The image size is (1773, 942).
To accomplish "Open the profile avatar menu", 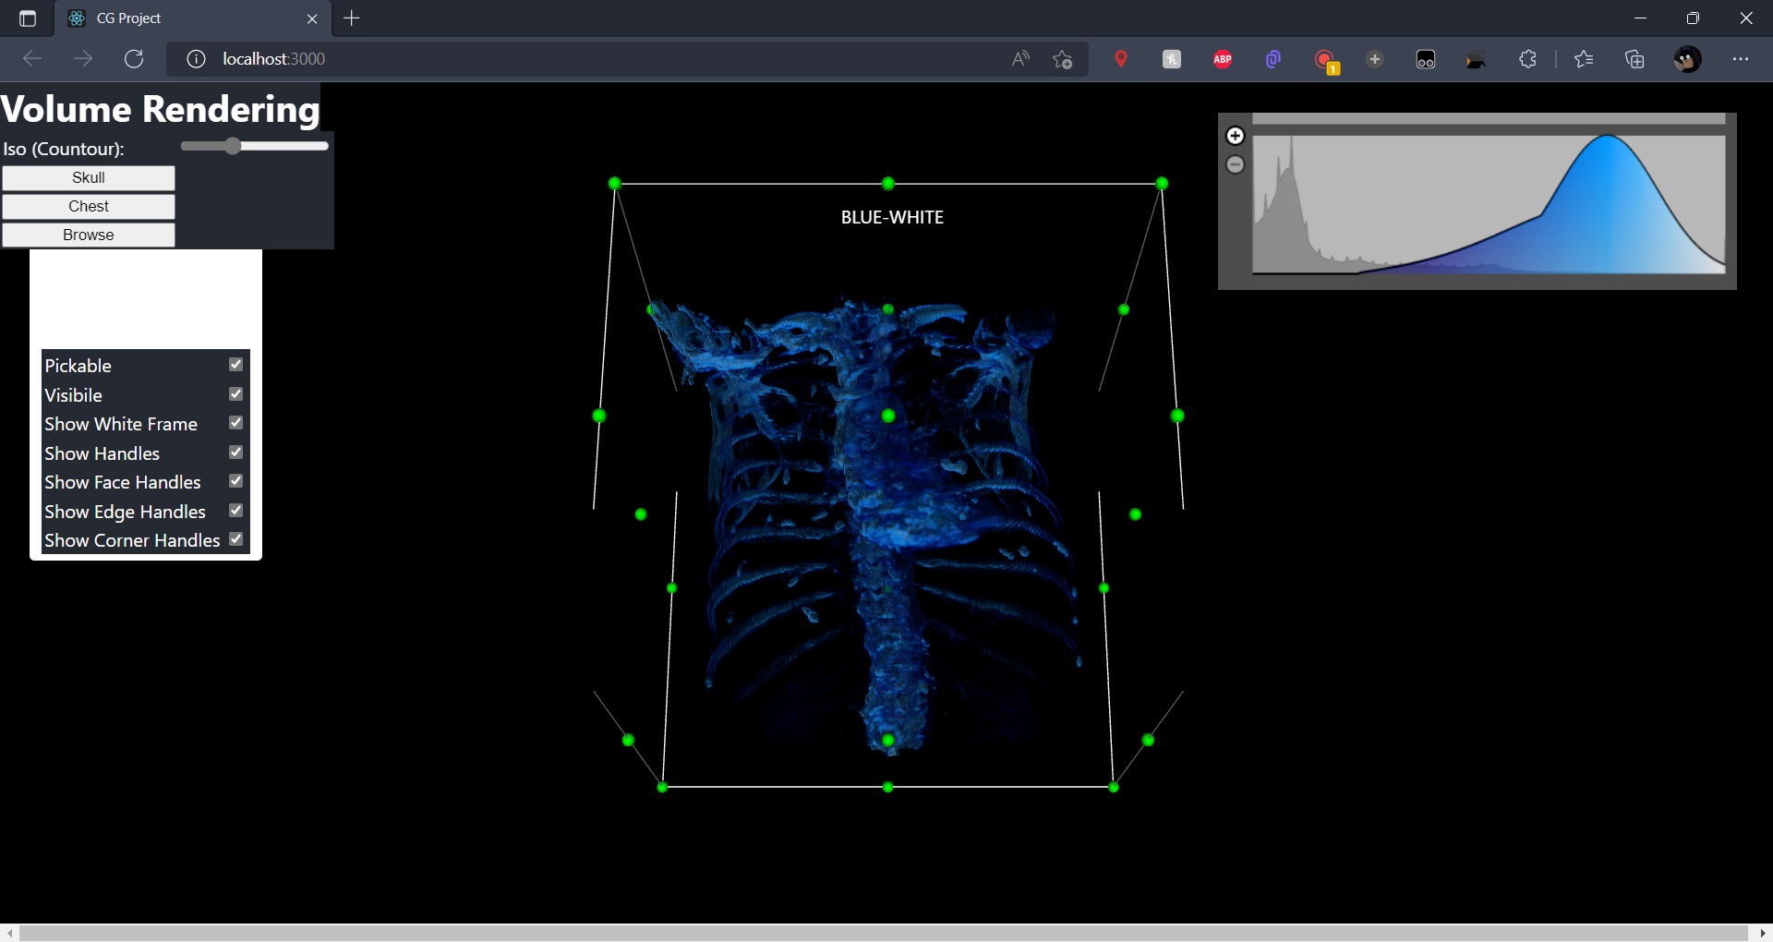I will tap(1687, 59).
